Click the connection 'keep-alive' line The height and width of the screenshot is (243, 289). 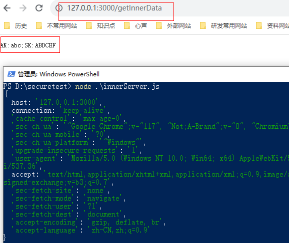[x=60, y=110]
